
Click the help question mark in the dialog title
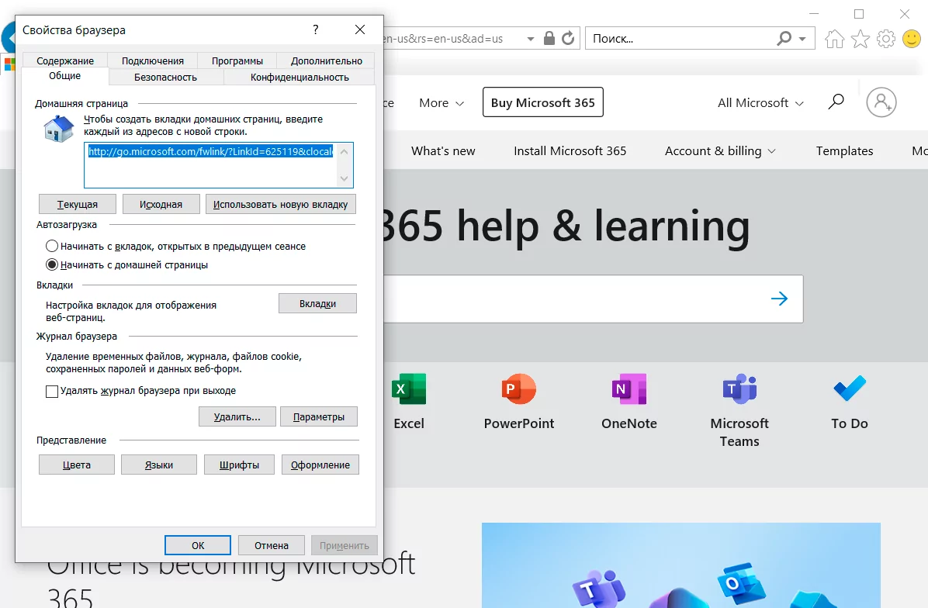coord(316,29)
